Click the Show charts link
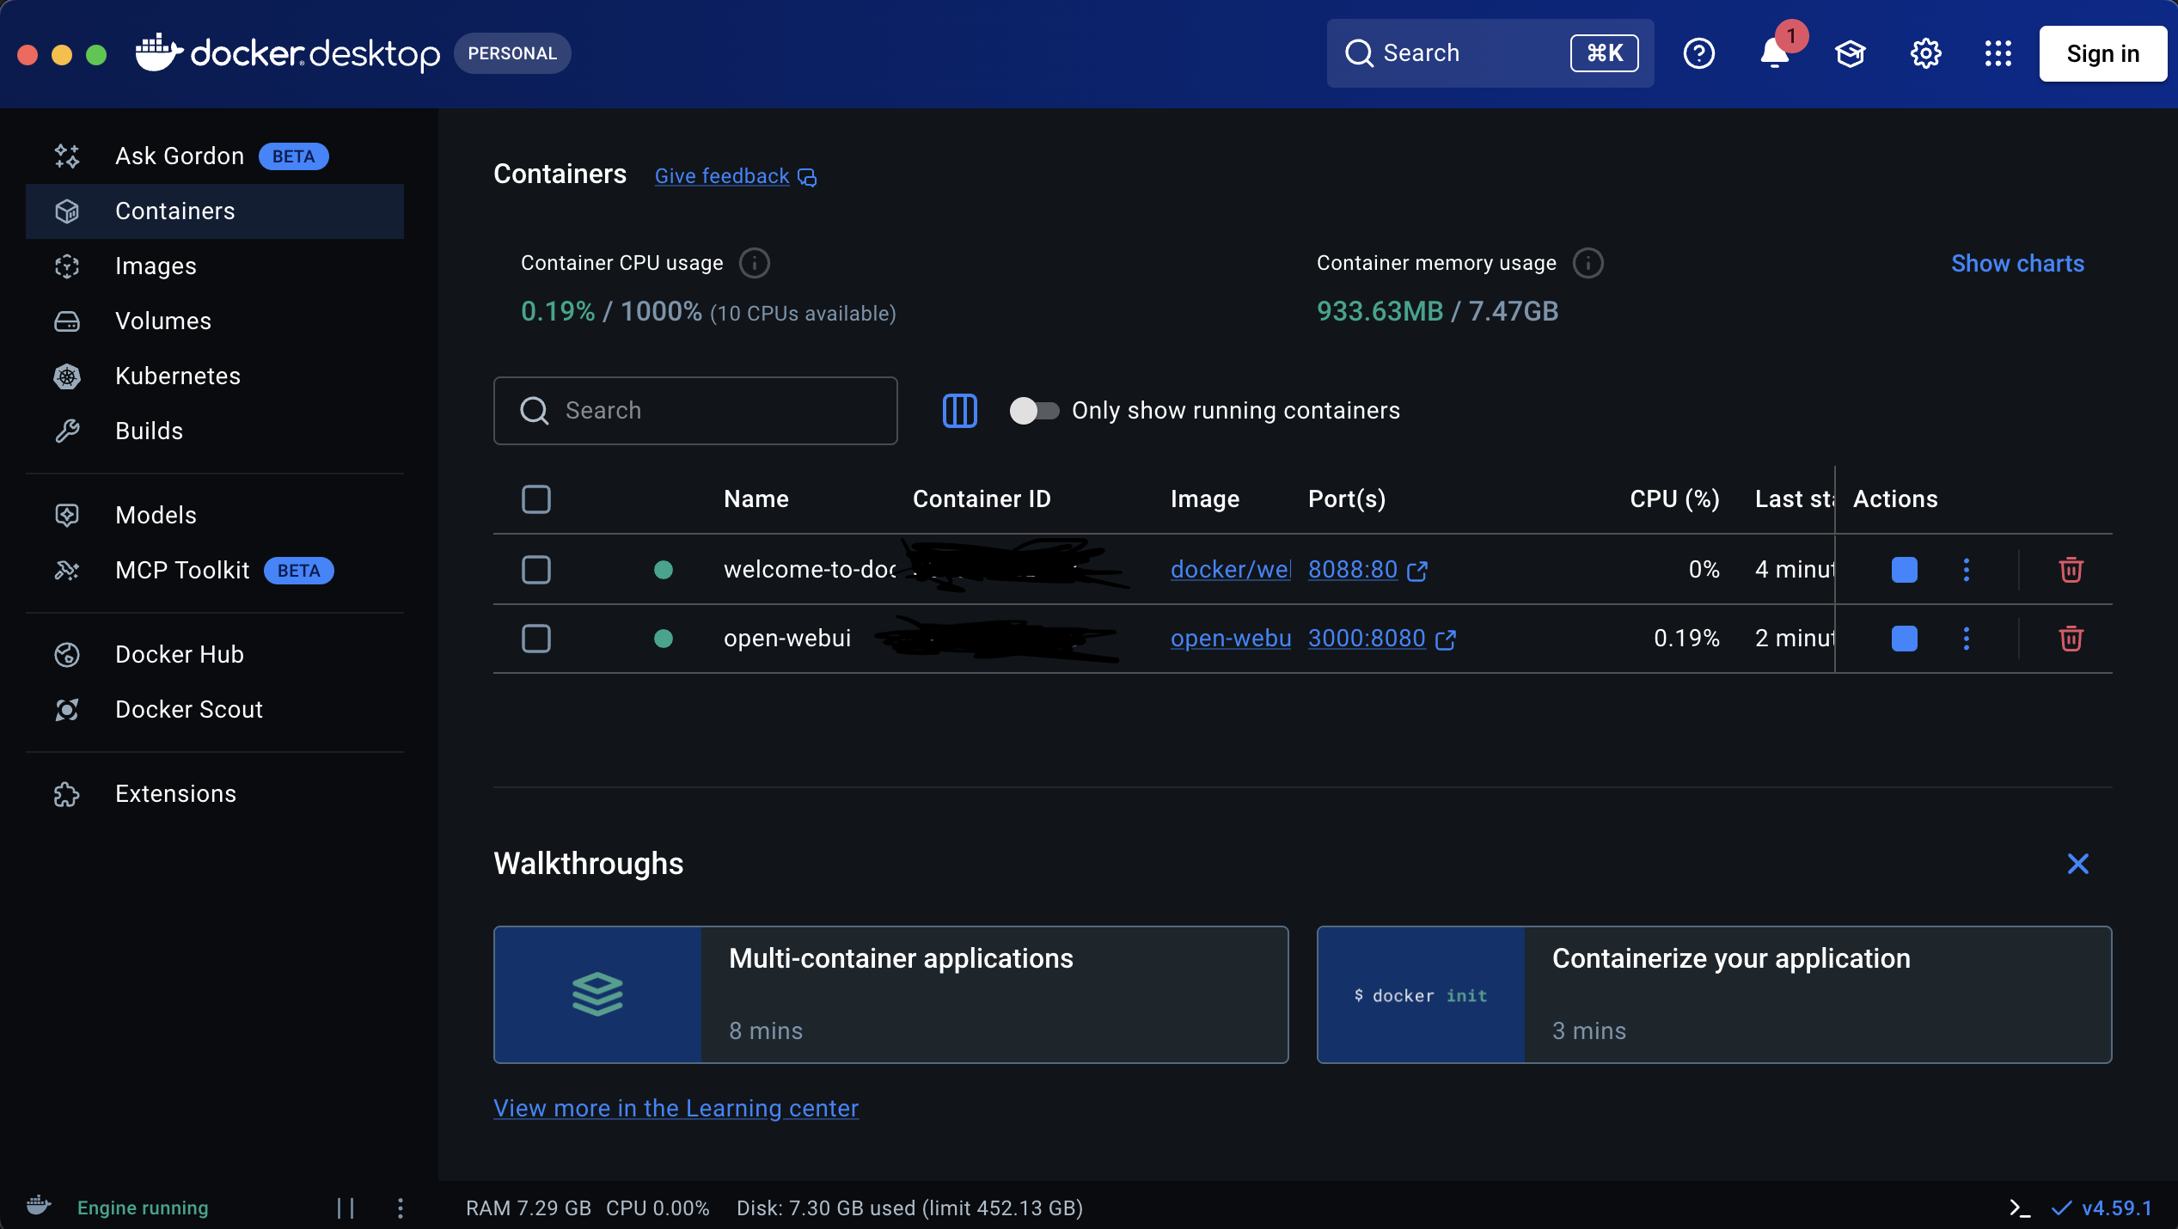Image resolution: width=2178 pixels, height=1229 pixels. click(x=2017, y=263)
